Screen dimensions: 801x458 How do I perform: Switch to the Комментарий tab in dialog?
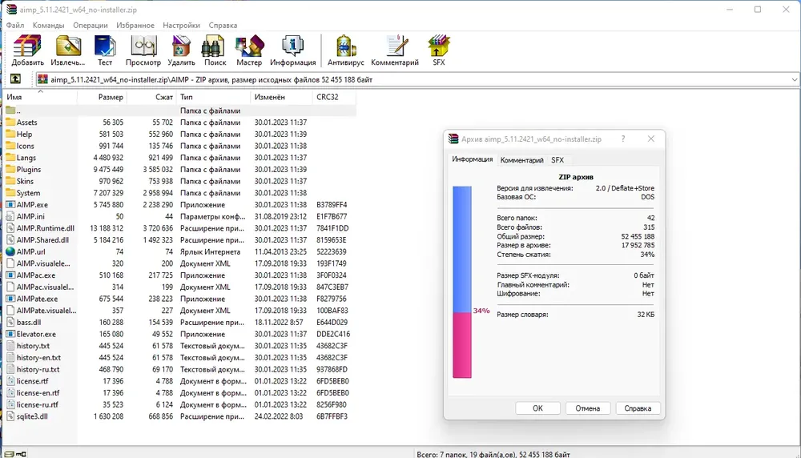[x=521, y=160]
